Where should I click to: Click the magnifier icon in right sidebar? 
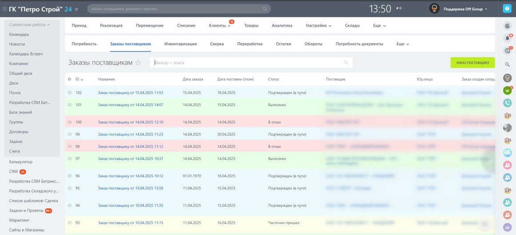[x=507, y=64]
